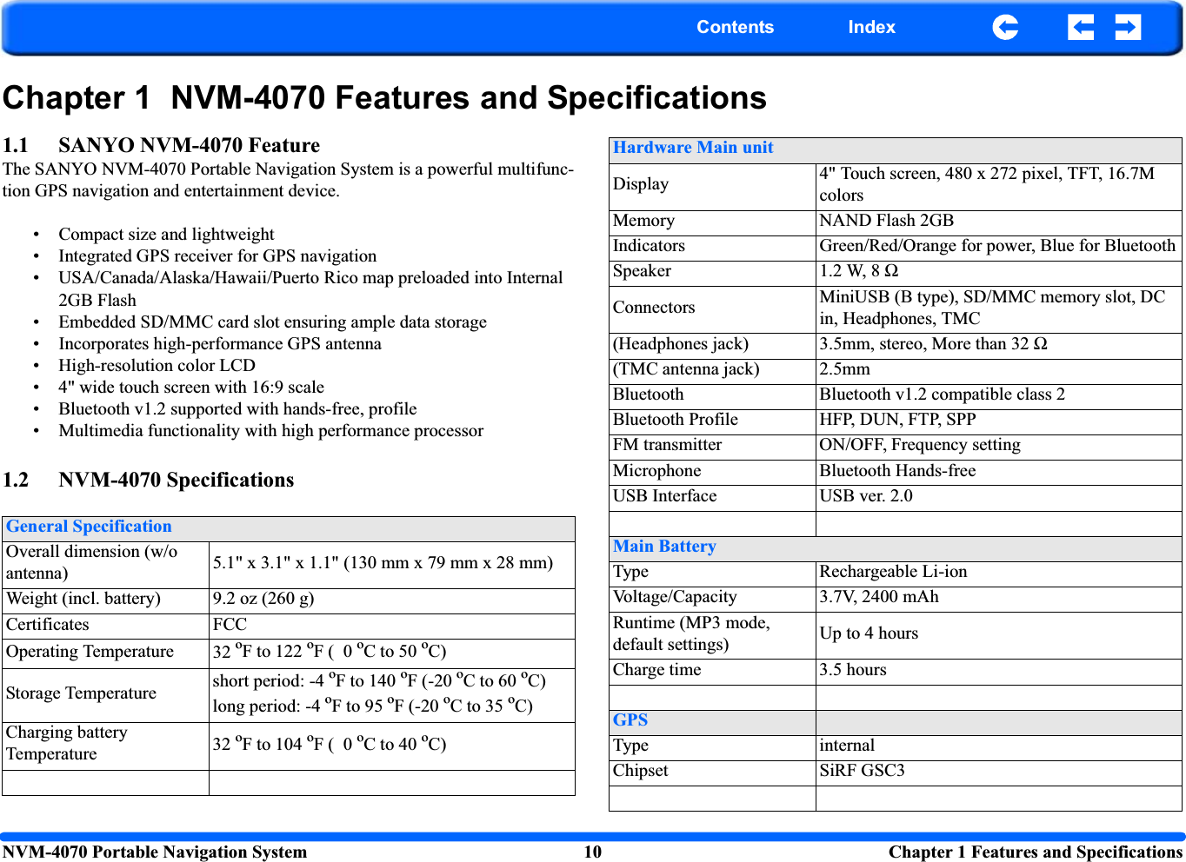Click the value '2.5mm'
Viewport: 1186px width, 862px height.
844,369
